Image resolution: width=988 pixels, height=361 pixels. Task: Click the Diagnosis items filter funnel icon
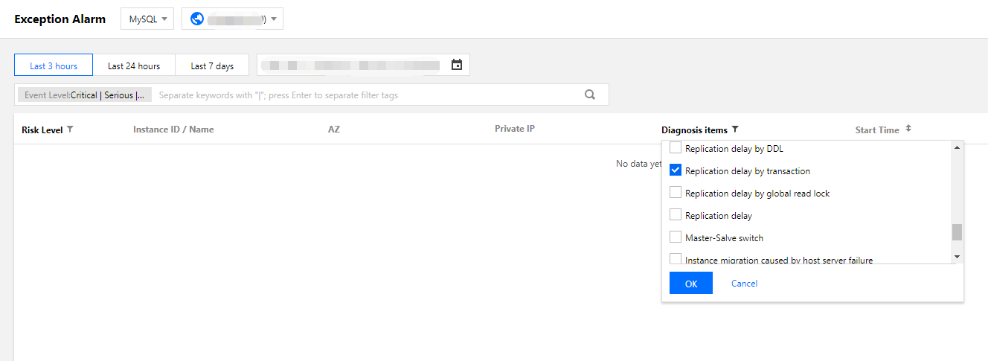click(735, 130)
